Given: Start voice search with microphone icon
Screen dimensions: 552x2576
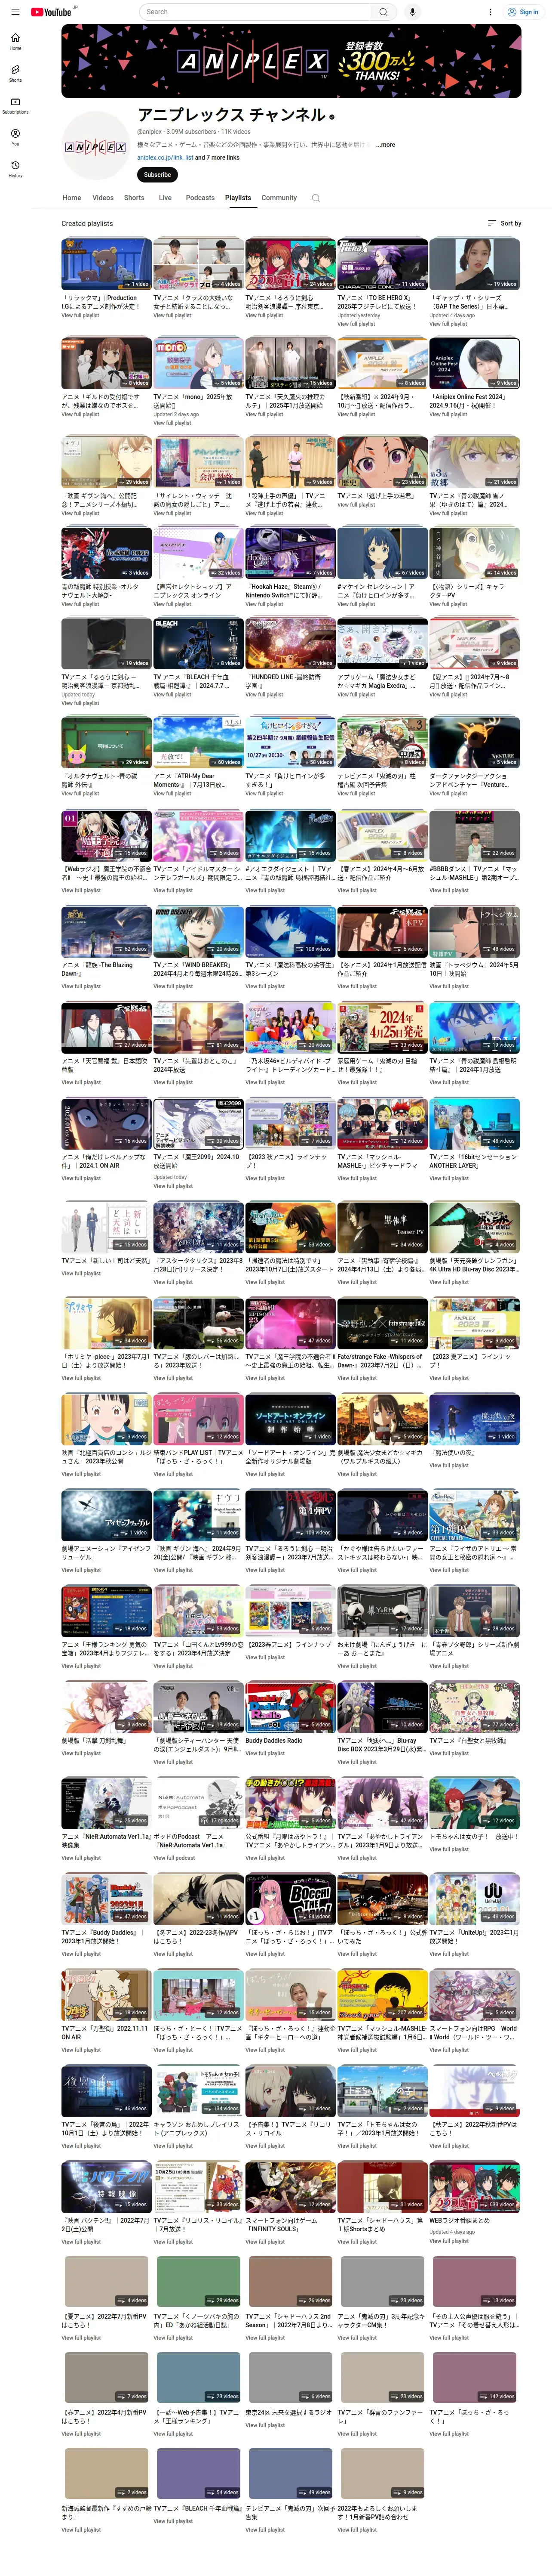Looking at the screenshot, I should 412,12.
